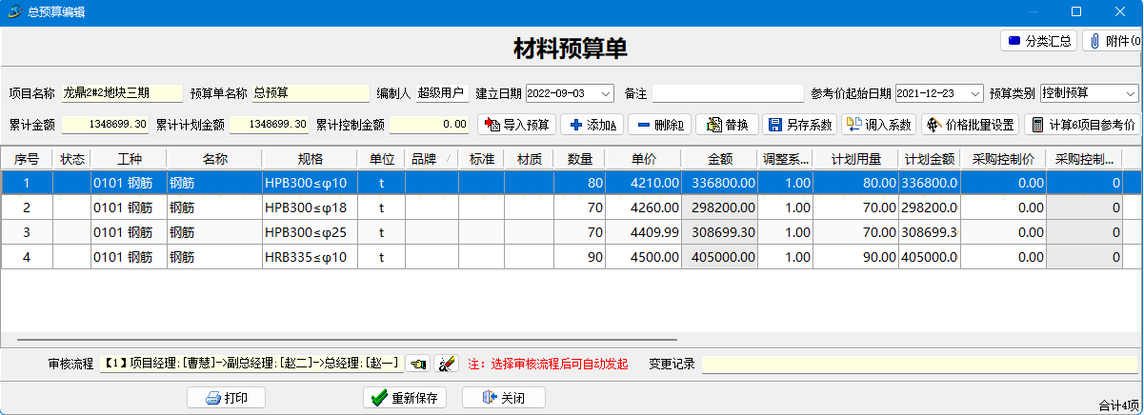Add a new row with 添加
The height and width of the screenshot is (415, 1144).
pos(592,125)
